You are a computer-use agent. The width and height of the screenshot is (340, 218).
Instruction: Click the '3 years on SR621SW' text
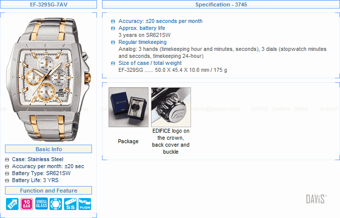click(x=144, y=35)
